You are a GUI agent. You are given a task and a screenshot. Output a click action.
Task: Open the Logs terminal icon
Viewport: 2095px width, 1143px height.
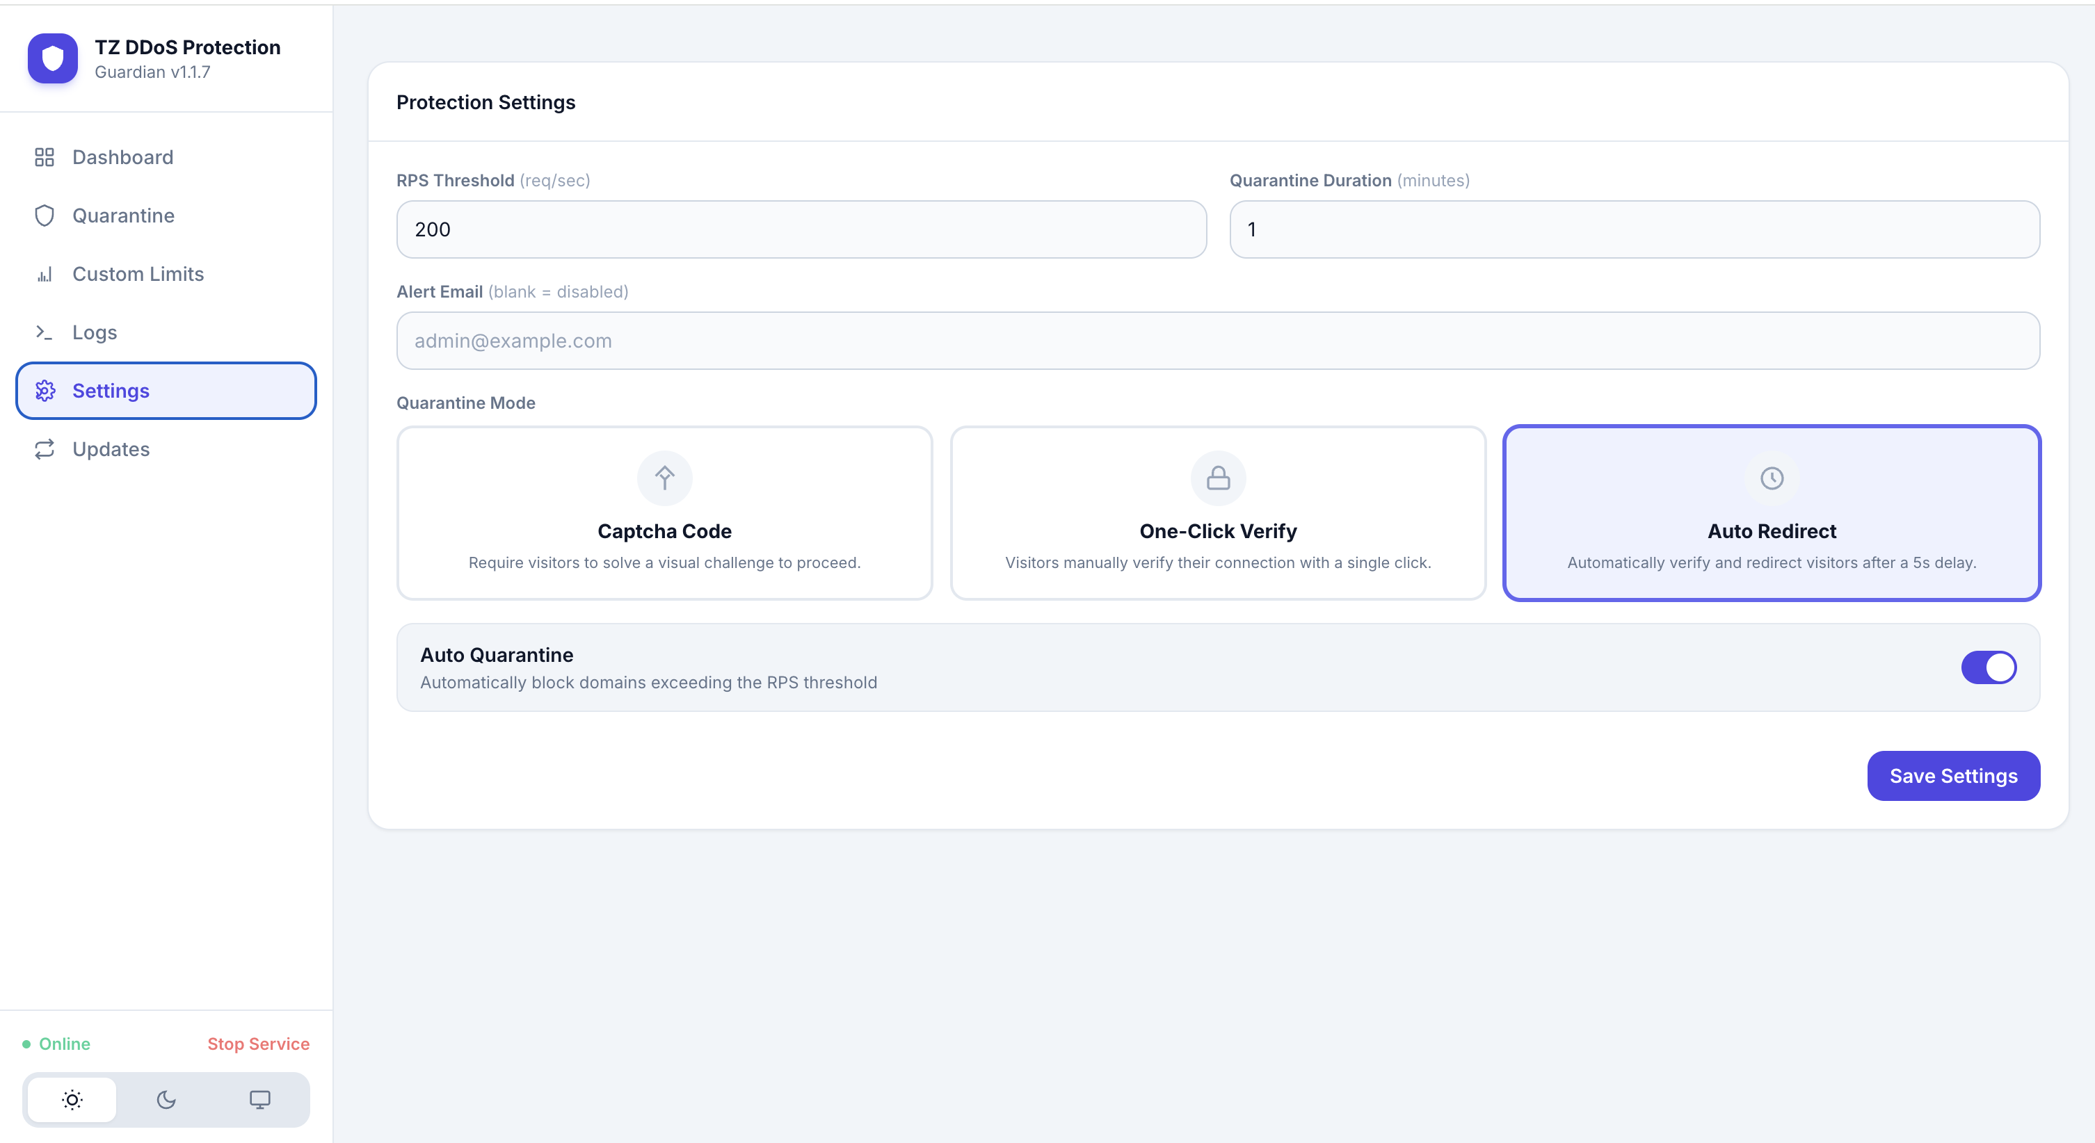pos(45,332)
